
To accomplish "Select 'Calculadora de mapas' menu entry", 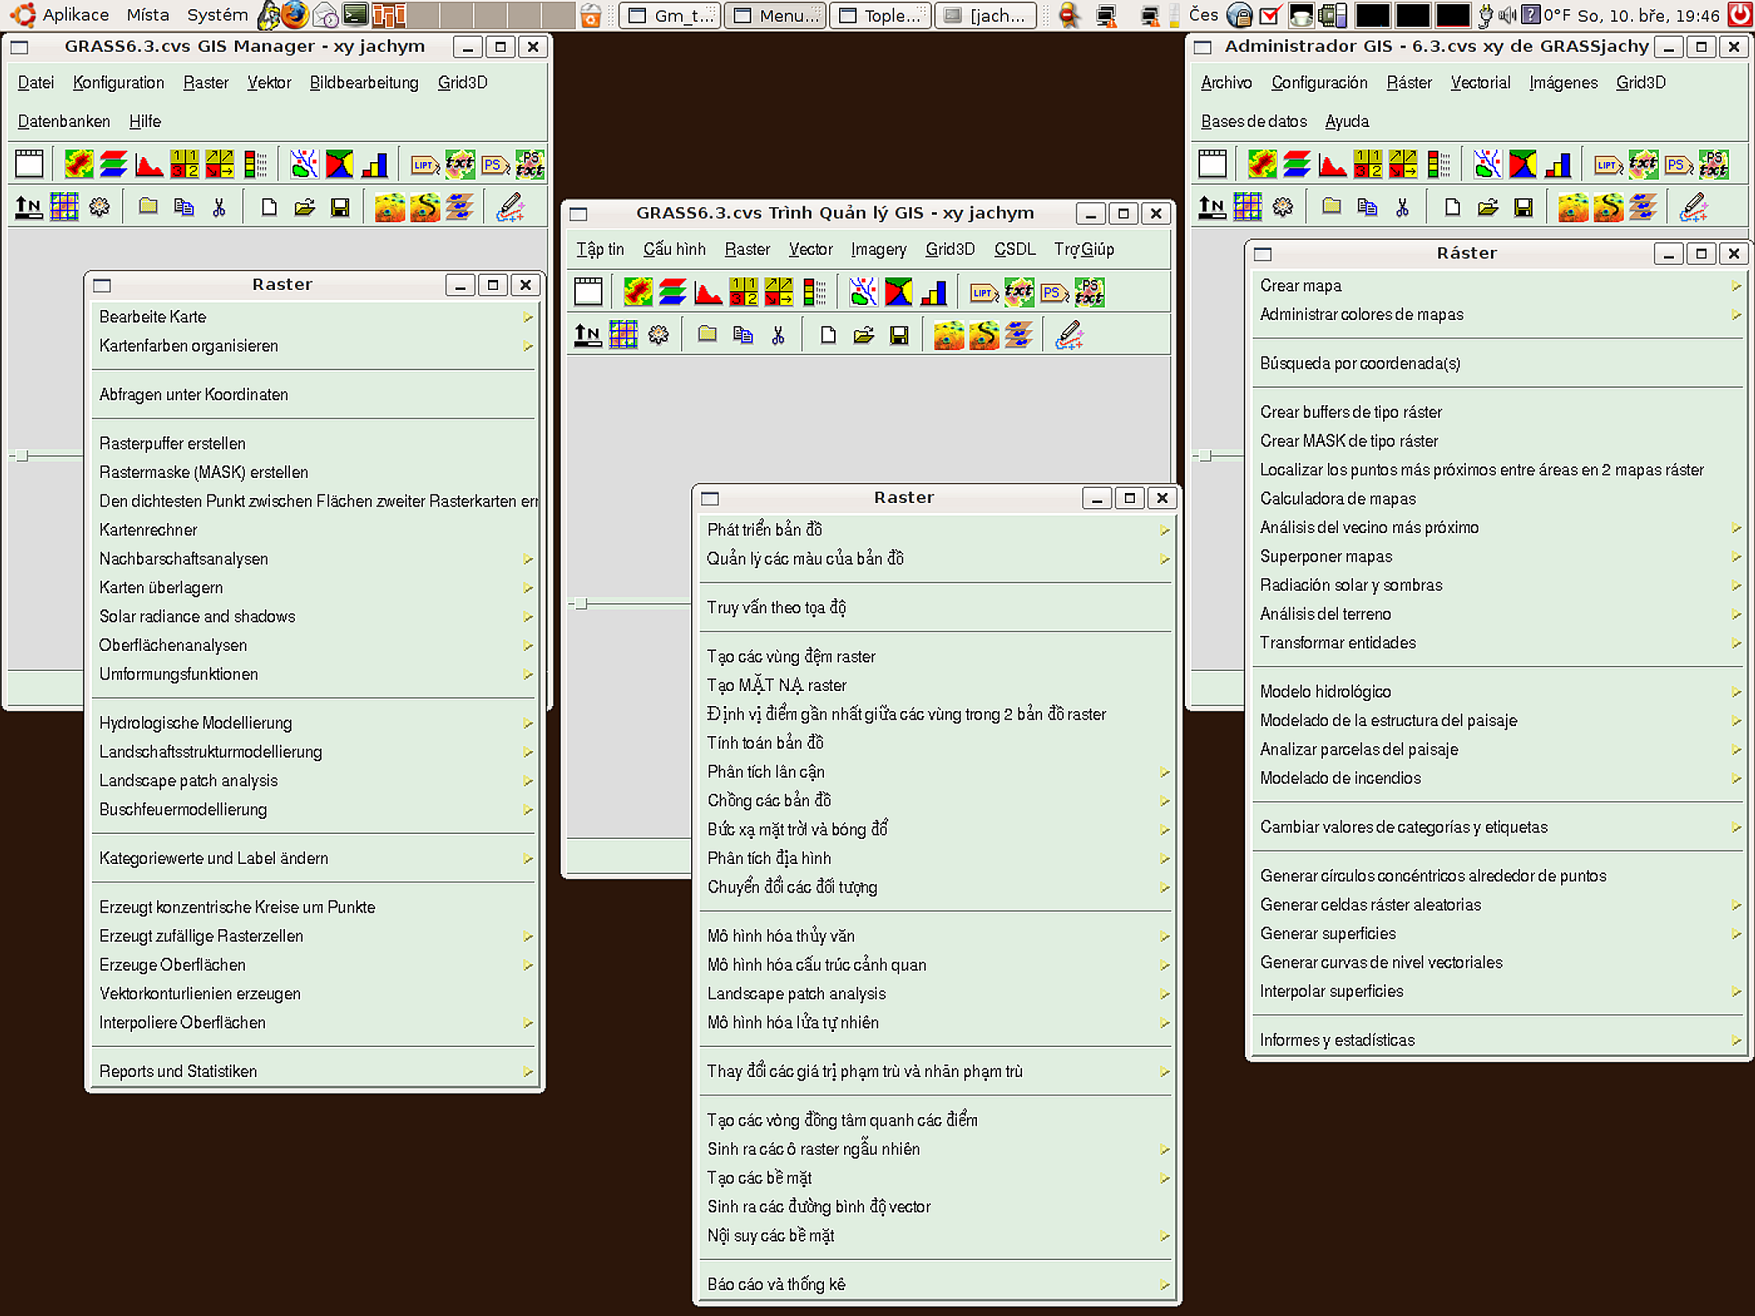I will 1498,499.
